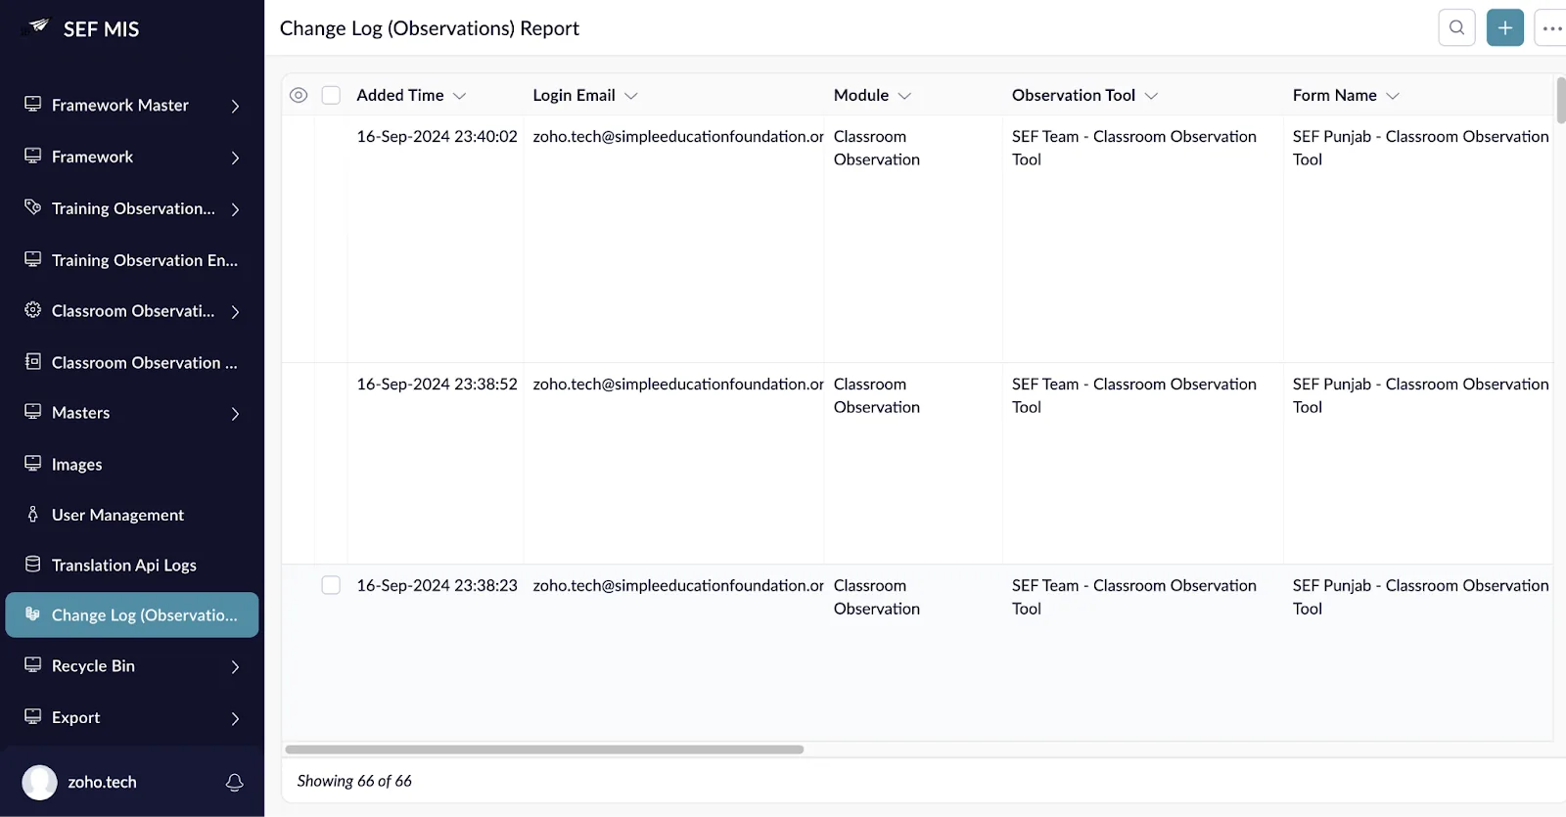Open Added Time column sort dropdown
The image size is (1566, 817).
pos(459,96)
